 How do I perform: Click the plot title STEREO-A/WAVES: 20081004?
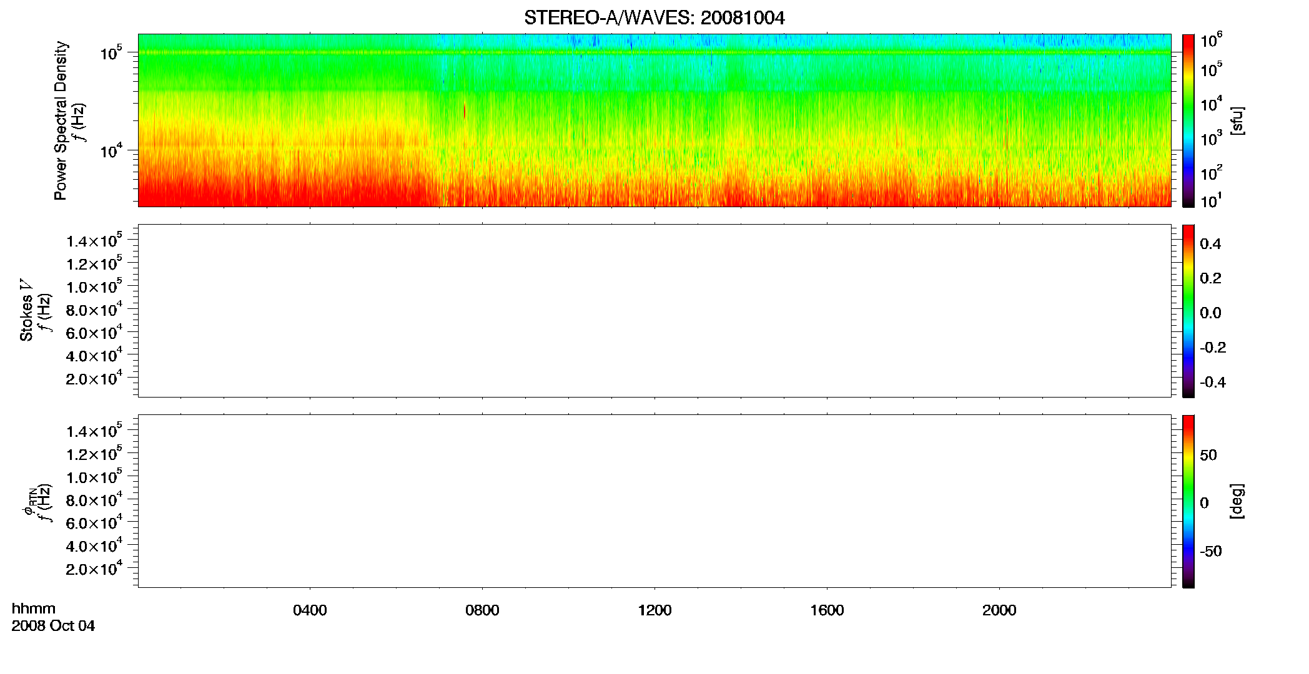[654, 18]
